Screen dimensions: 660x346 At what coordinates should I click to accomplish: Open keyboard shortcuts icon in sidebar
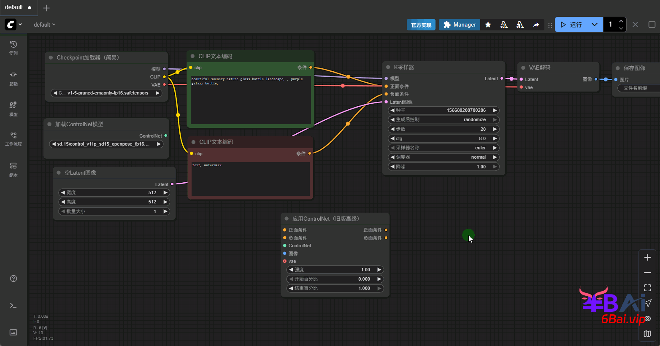click(x=14, y=332)
